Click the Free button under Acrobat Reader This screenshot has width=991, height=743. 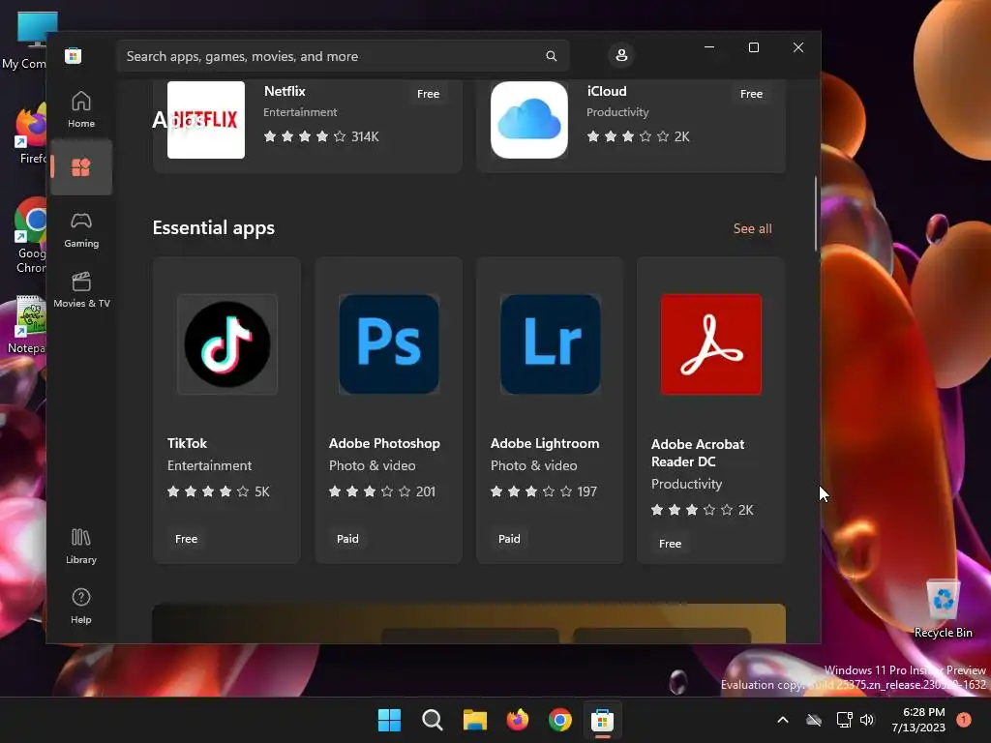(670, 544)
